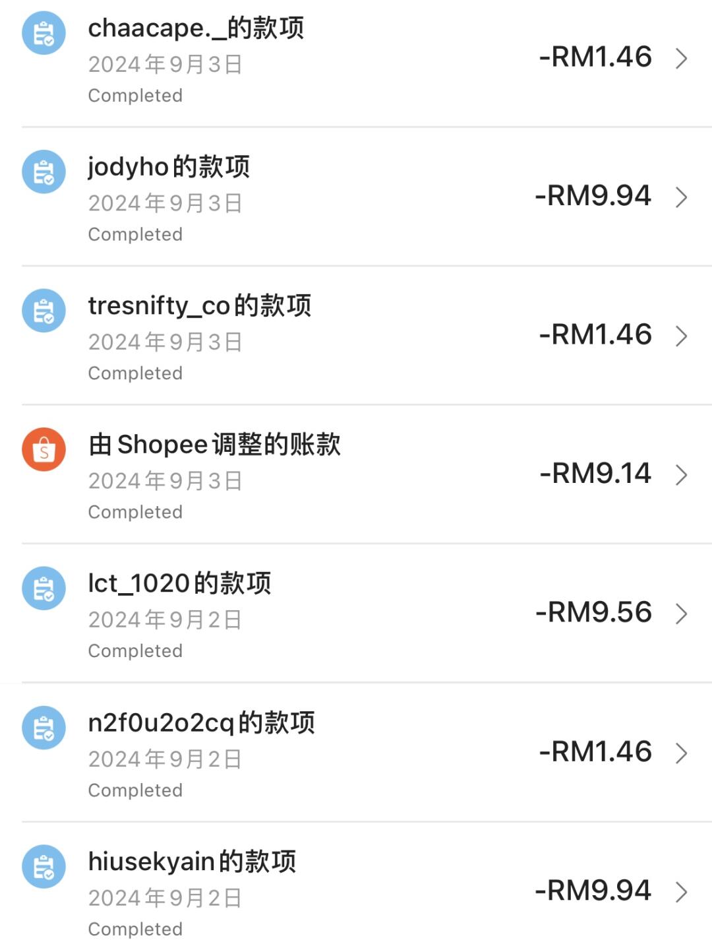Tap the n2f0u2o2cq payment clipboard icon

(44, 728)
